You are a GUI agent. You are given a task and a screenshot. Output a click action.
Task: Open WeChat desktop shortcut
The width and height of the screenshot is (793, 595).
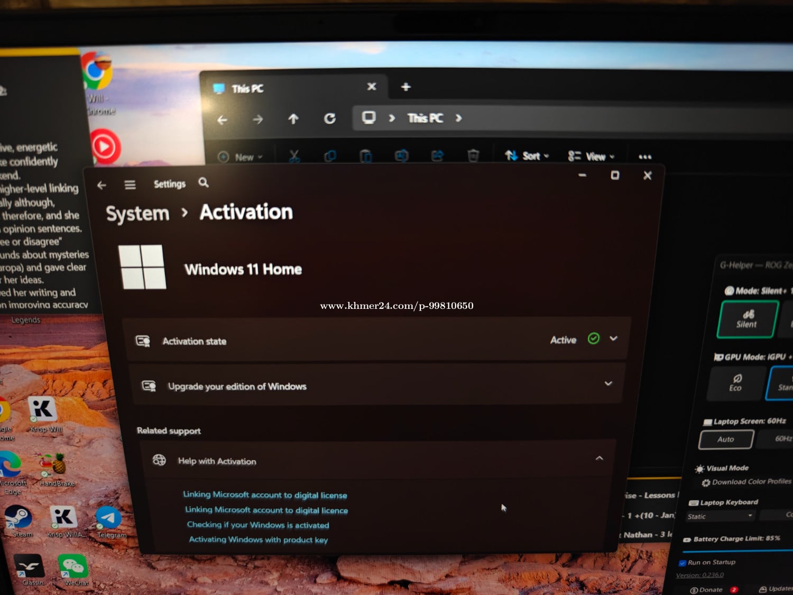pos(74,567)
